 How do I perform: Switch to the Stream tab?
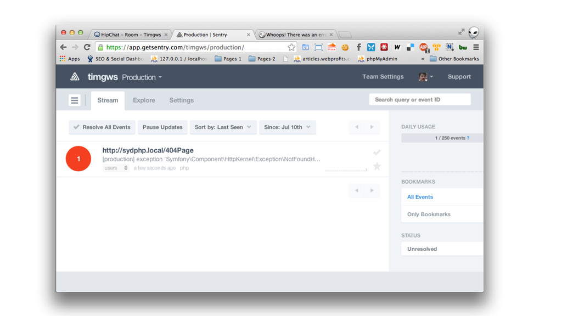click(x=108, y=100)
